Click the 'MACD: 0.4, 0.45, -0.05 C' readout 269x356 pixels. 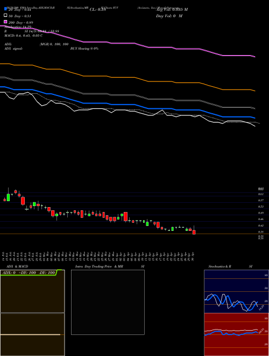click(x=24, y=36)
